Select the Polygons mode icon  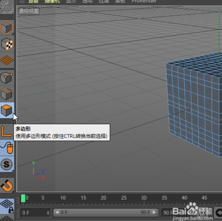pyautogui.click(x=7, y=110)
